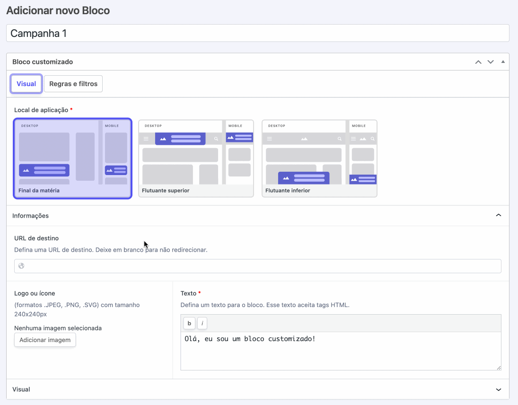
Task: Grab the Texto textarea resize handle
Action: point(499,368)
